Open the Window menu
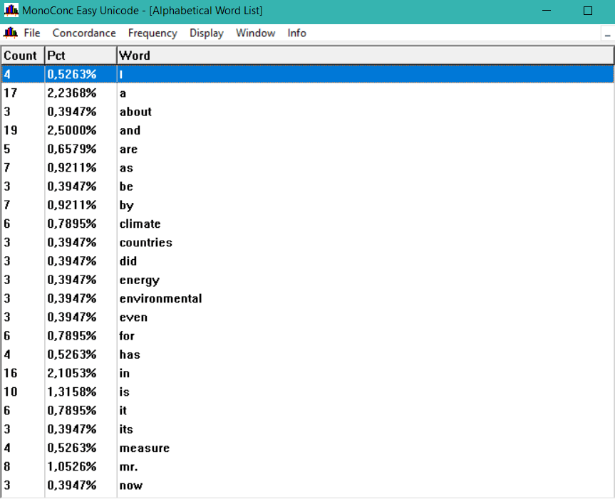The width and height of the screenshot is (615, 499). pos(255,33)
